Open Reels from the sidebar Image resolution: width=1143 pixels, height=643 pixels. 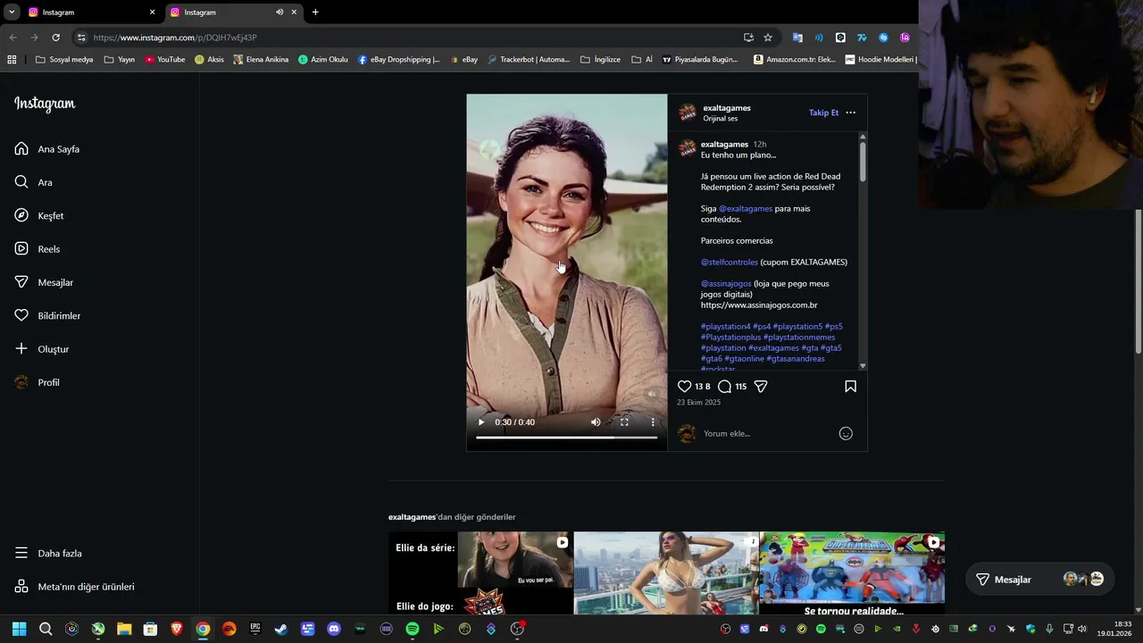click(37, 249)
